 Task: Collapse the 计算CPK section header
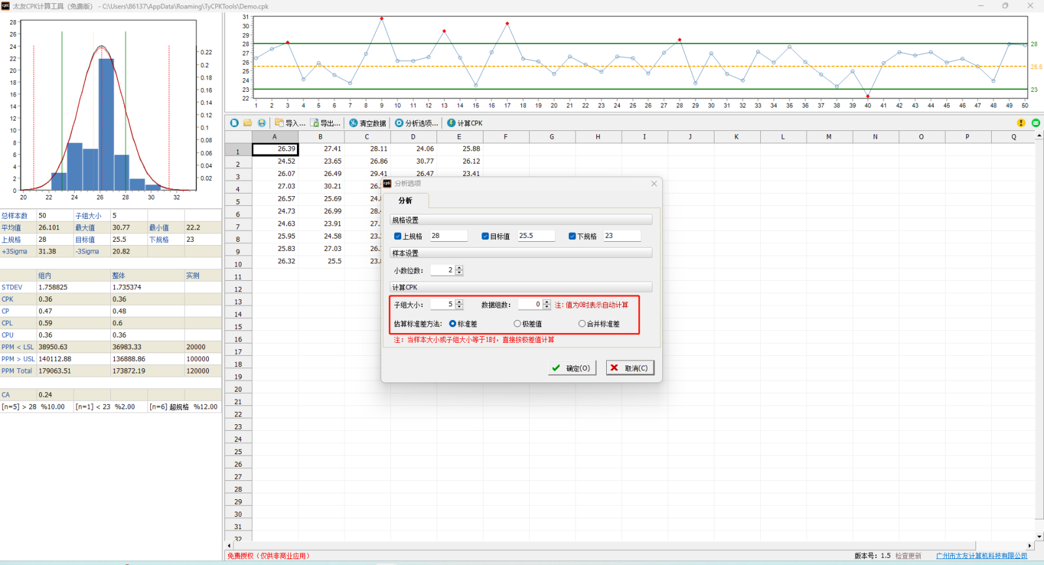click(x=521, y=287)
